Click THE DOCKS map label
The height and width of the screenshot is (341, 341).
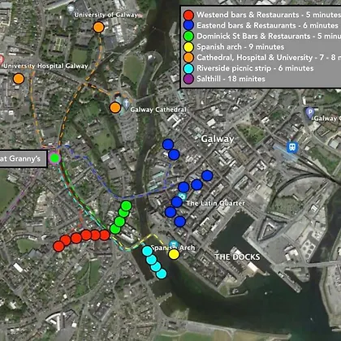click(237, 257)
